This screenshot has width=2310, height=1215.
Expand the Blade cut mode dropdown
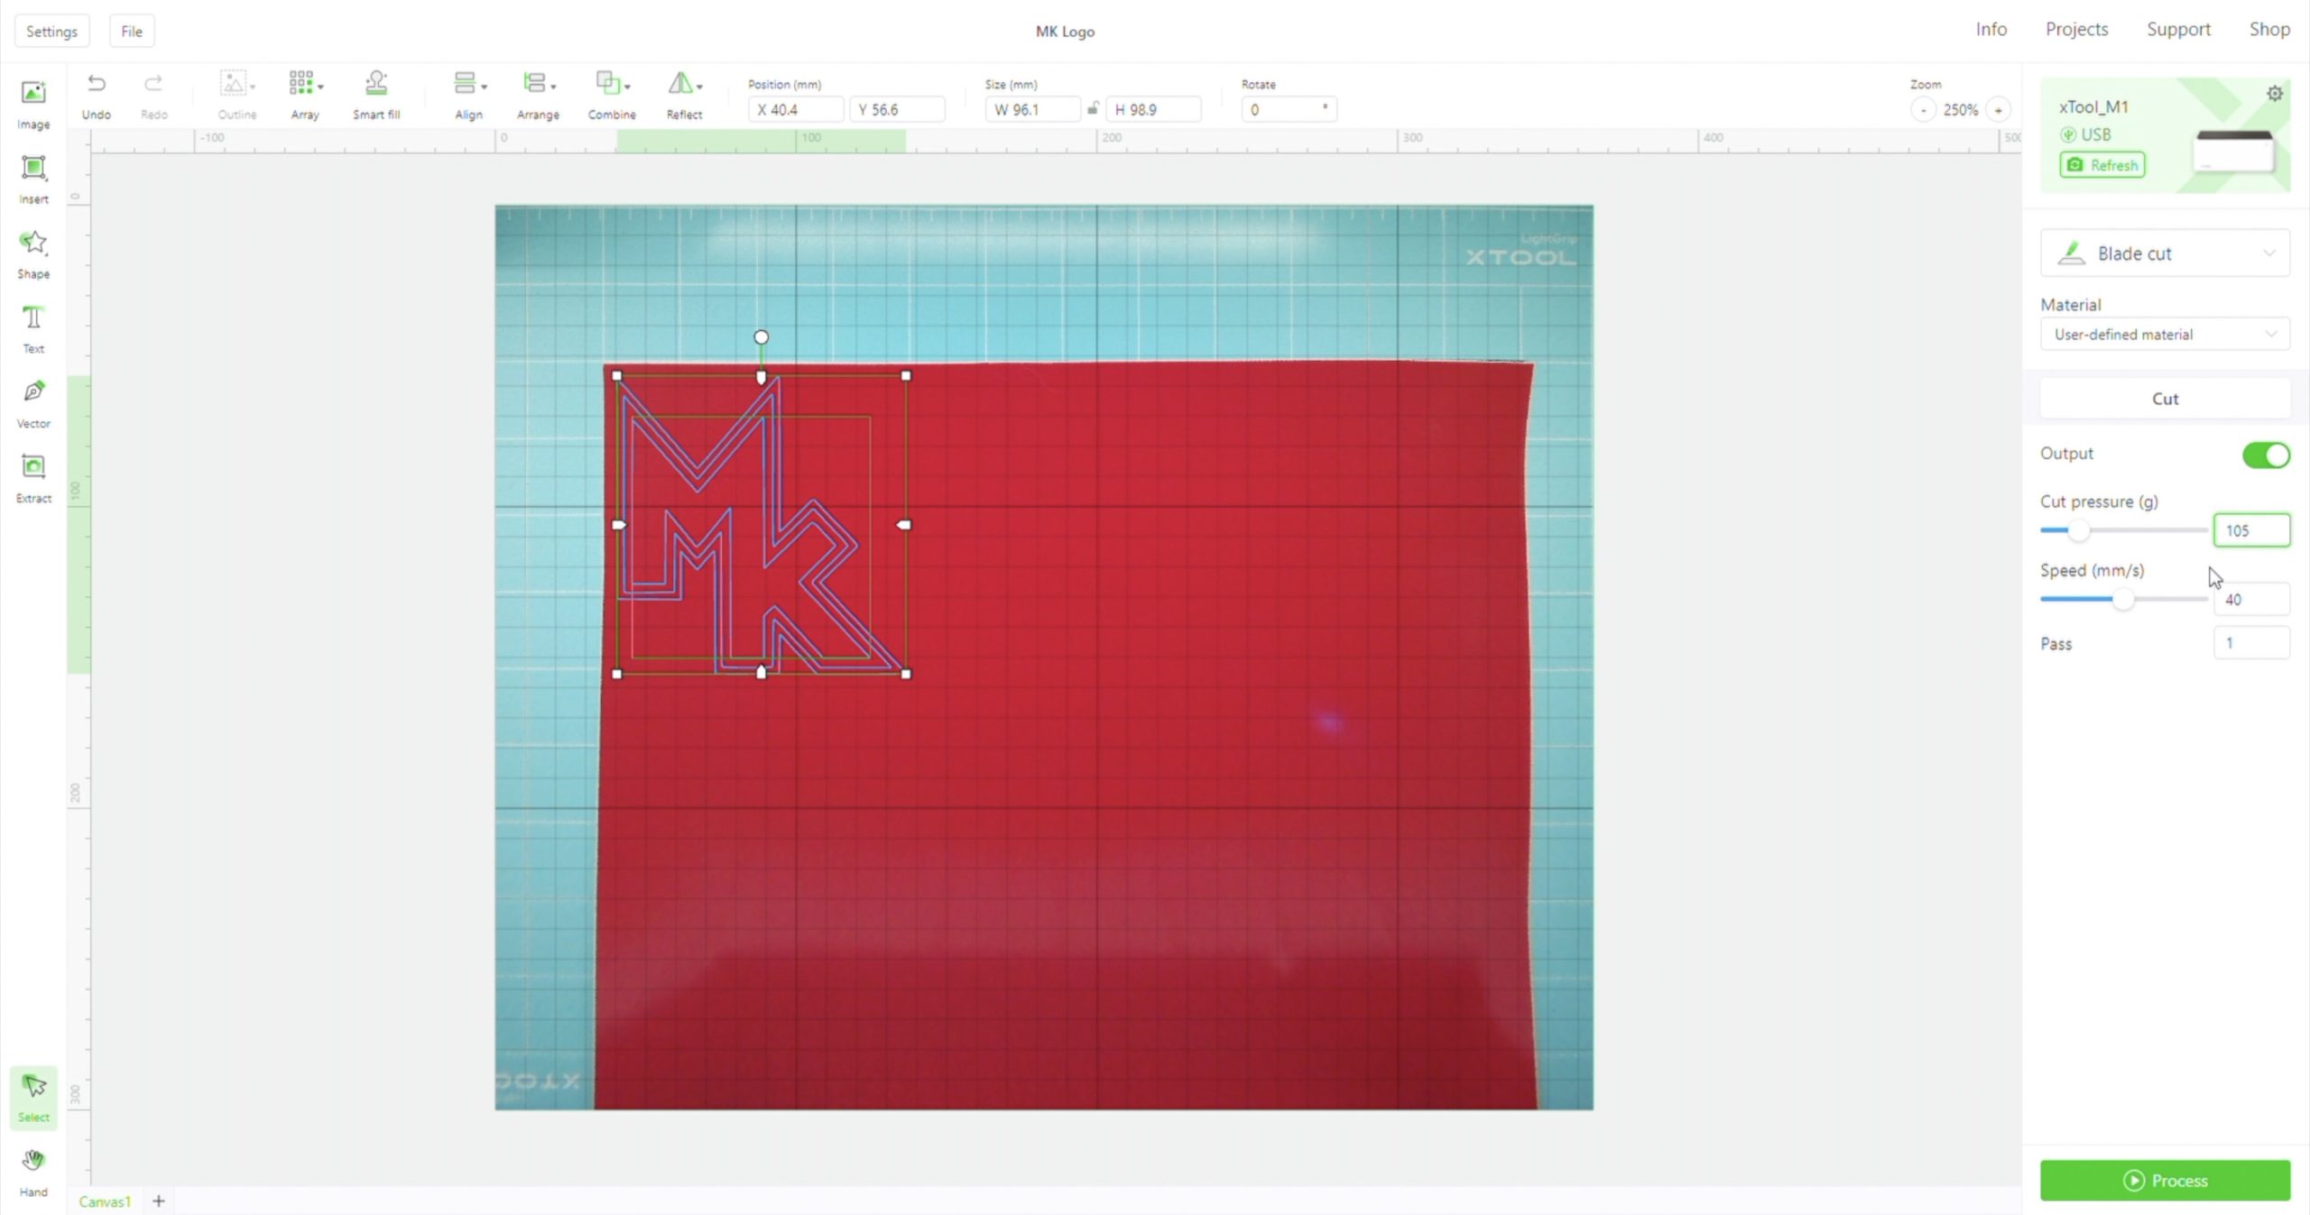click(2164, 253)
